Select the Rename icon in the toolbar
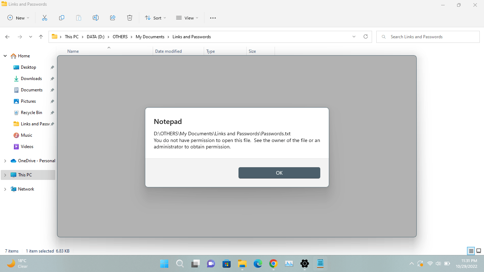This screenshot has width=484, height=272. (96, 18)
